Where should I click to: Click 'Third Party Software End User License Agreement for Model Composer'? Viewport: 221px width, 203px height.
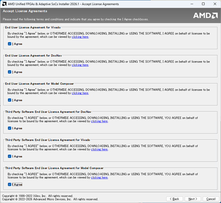tap(54, 168)
